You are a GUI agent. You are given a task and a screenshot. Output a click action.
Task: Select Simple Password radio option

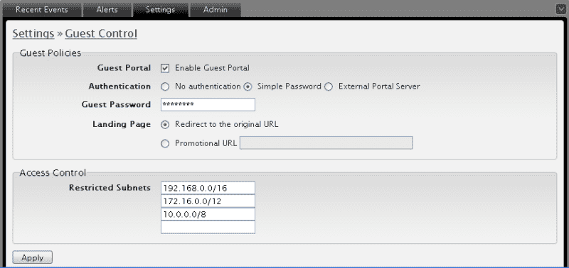[248, 86]
